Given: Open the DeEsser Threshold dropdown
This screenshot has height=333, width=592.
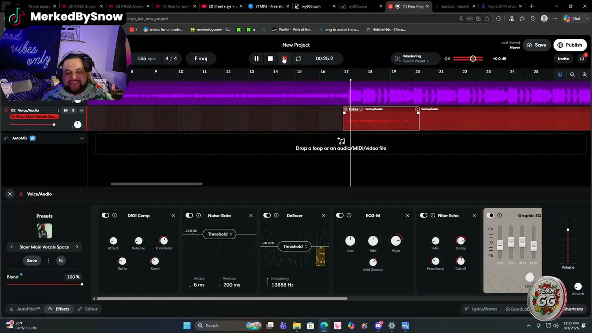Looking at the screenshot, I should (295, 247).
